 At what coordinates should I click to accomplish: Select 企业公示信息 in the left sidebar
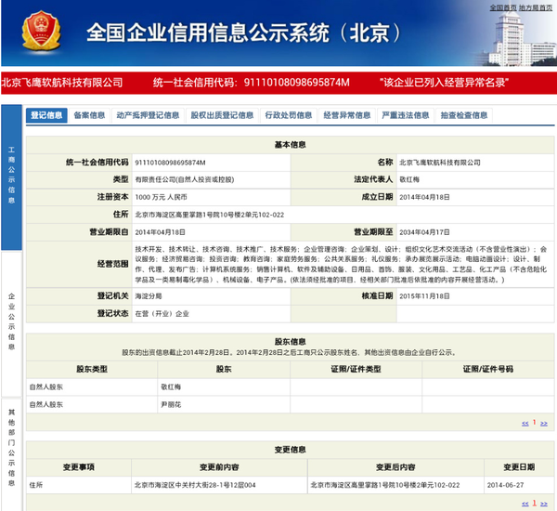(x=11, y=321)
